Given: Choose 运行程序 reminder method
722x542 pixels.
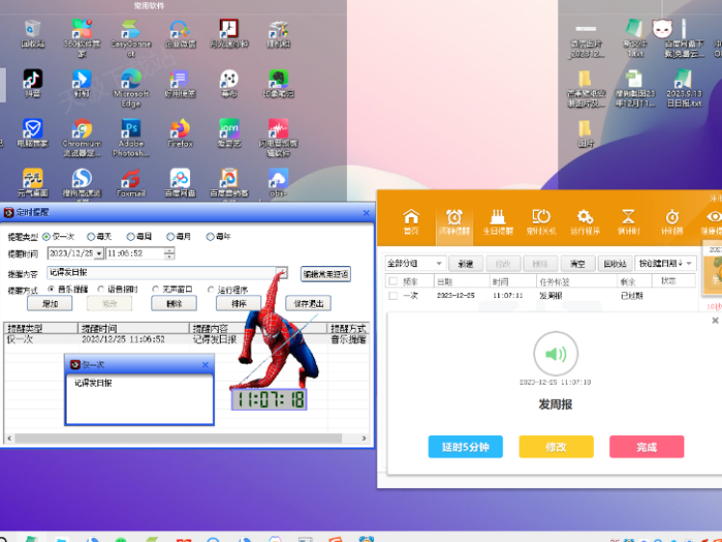Looking at the screenshot, I should 211,289.
